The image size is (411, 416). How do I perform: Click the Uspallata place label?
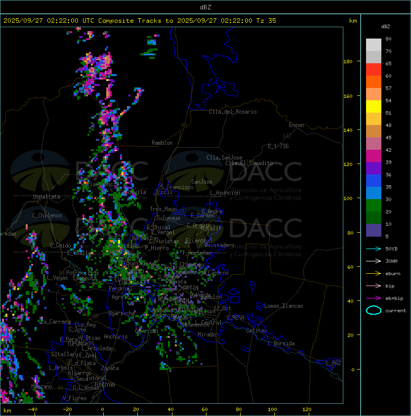pos(46,197)
